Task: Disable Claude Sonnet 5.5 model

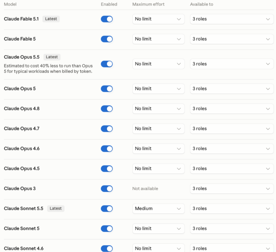Action: pyautogui.click(x=107, y=209)
